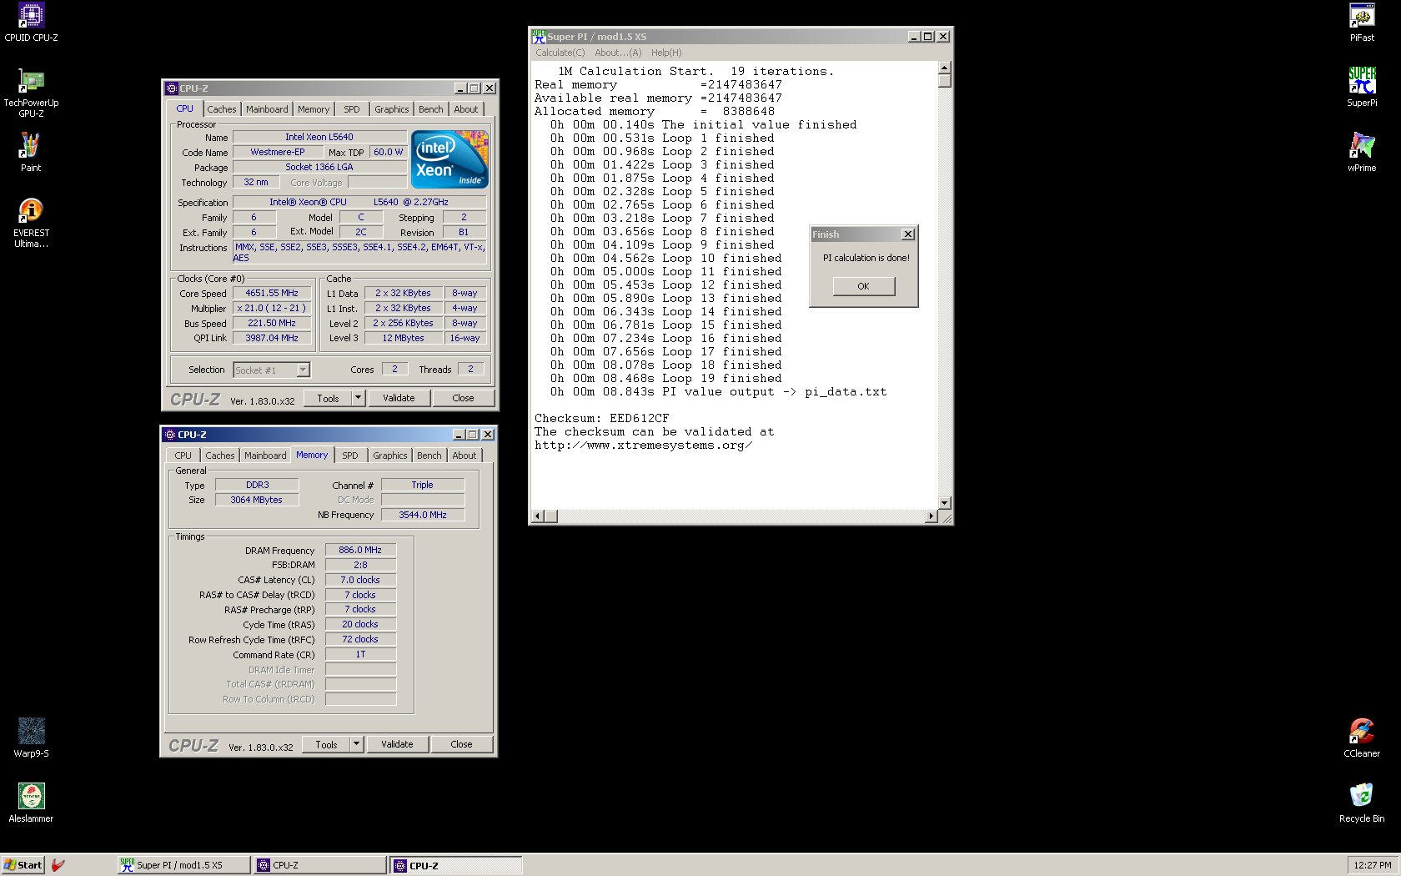
Task: Open Mainboard tab in lower CPU-Z window
Action: point(265,456)
